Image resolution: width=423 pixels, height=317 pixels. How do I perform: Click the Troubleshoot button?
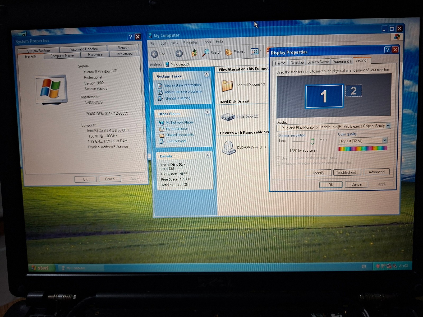347,172
